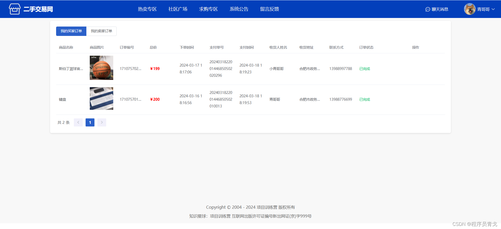
Task: Click recipient name 青哥哥 in keyboard row
Action: 275,99
